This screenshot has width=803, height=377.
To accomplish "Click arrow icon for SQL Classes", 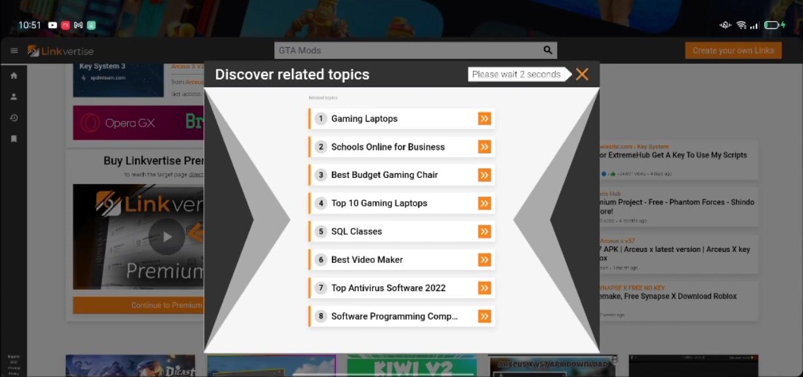I will click(x=484, y=231).
